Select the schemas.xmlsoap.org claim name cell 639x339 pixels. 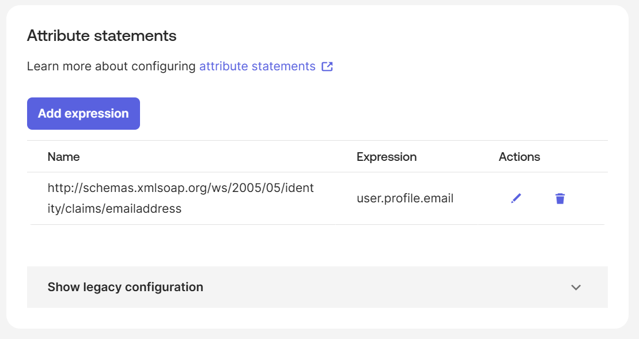[x=180, y=198]
